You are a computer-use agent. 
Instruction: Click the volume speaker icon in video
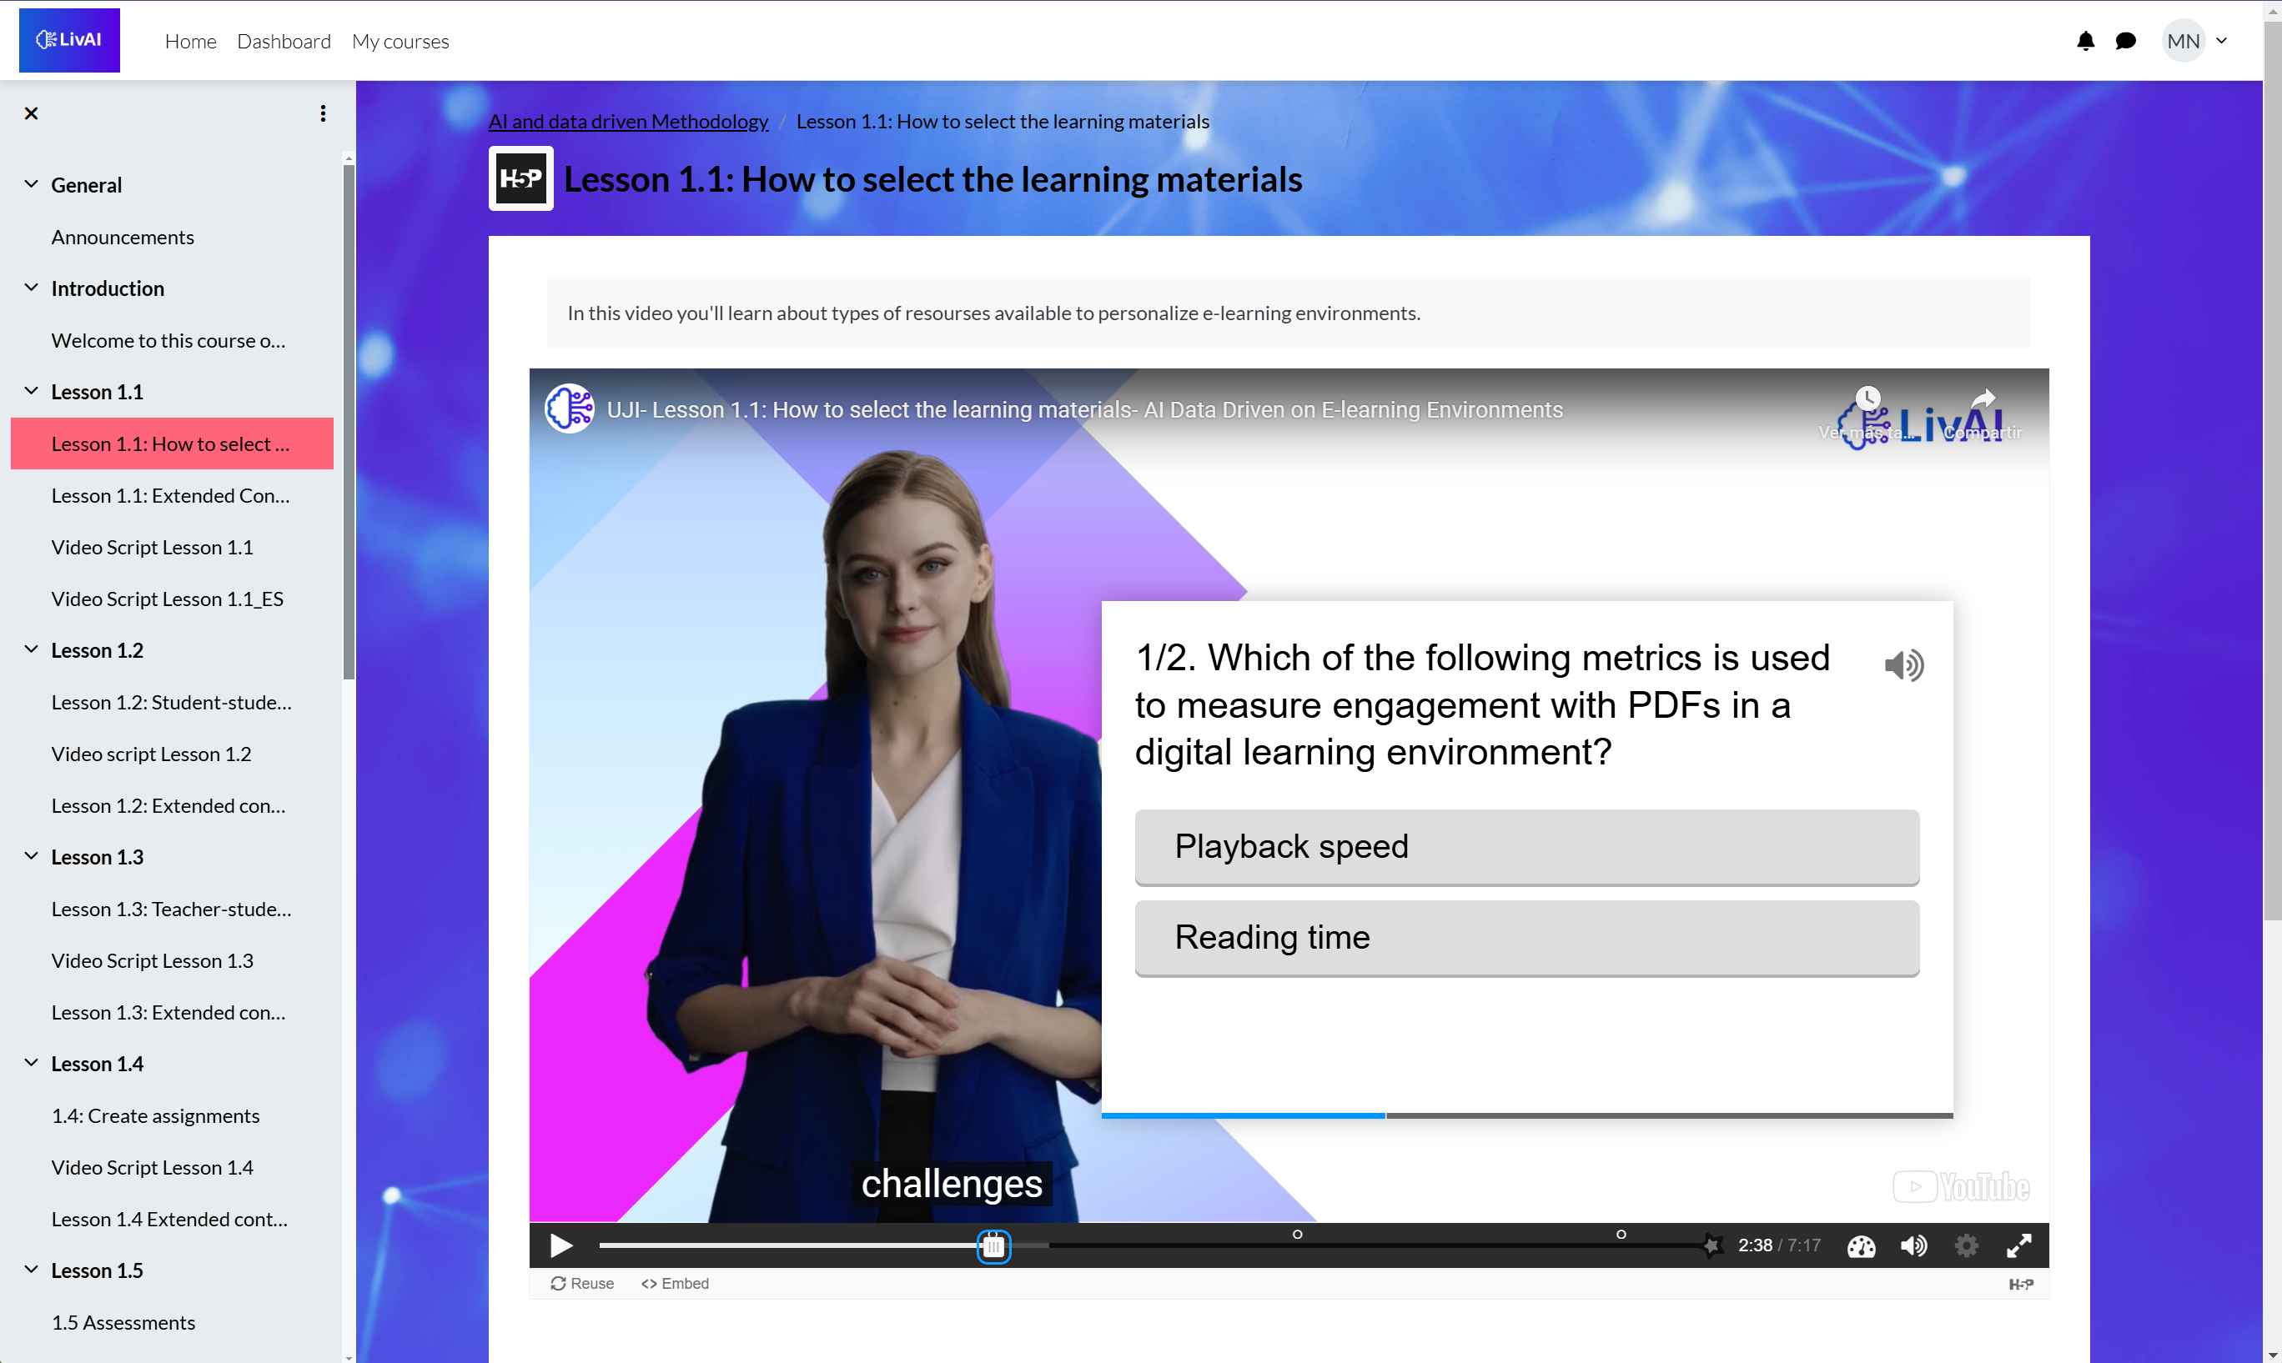1917,1246
